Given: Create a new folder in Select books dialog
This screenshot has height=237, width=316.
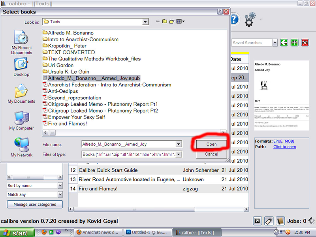Looking at the screenshot, I should pos(172,21).
